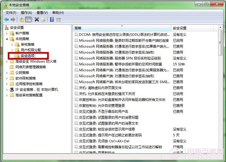Open the 查看(V) menu

[42, 13]
